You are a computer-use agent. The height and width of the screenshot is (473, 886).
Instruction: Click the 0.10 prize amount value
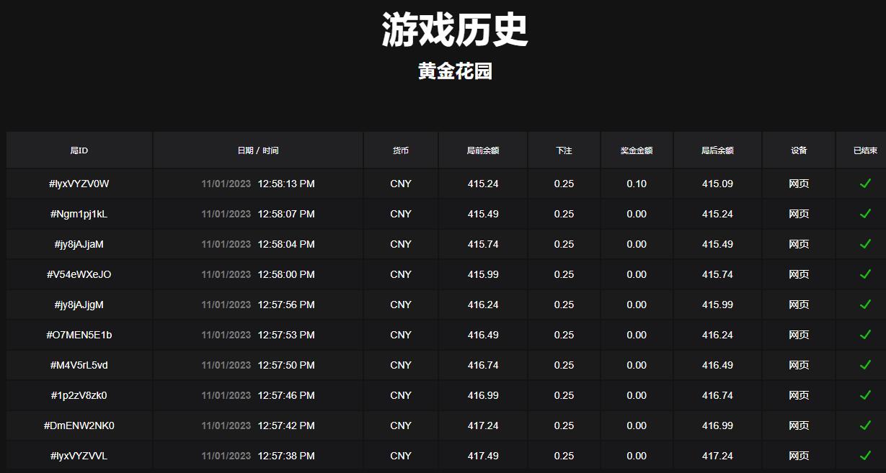coord(637,184)
